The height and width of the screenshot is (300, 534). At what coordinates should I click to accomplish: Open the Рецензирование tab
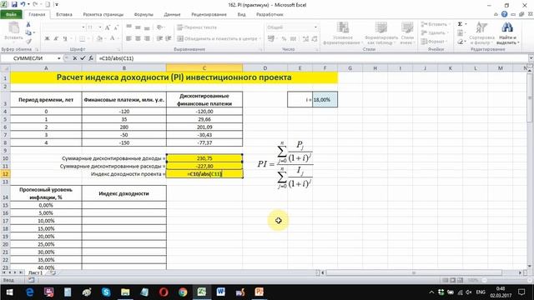coord(209,15)
